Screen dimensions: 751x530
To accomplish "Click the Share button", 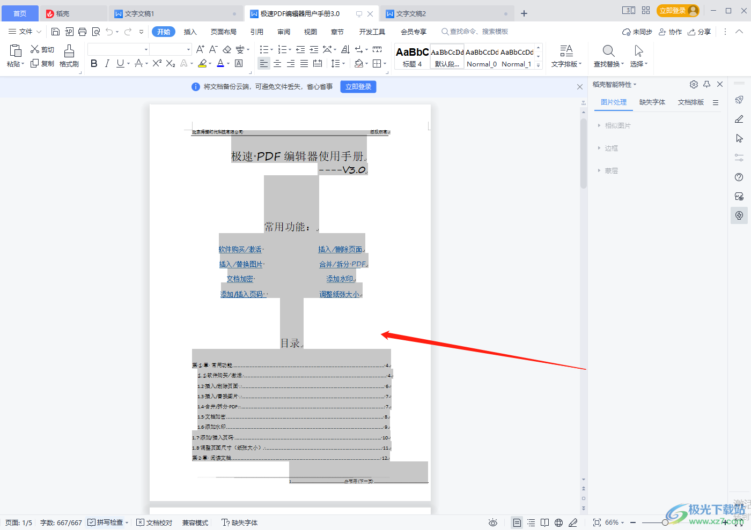I will (x=700, y=32).
